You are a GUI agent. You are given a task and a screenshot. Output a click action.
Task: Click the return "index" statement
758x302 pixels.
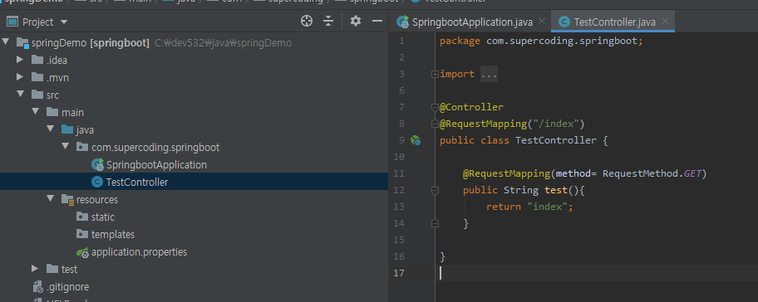[529, 207]
